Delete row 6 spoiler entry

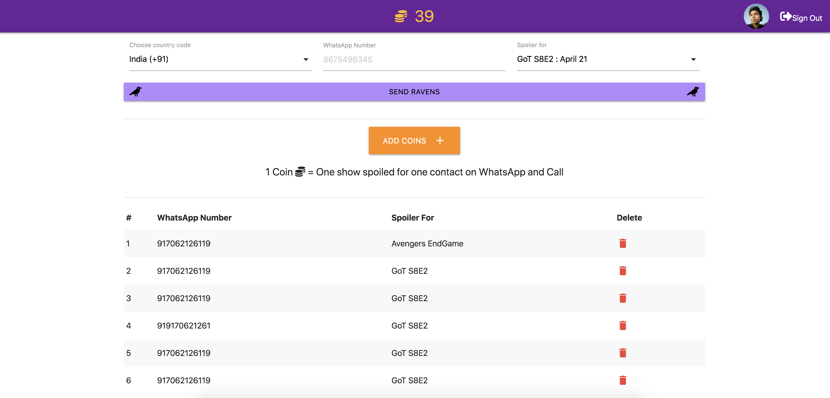coord(622,380)
